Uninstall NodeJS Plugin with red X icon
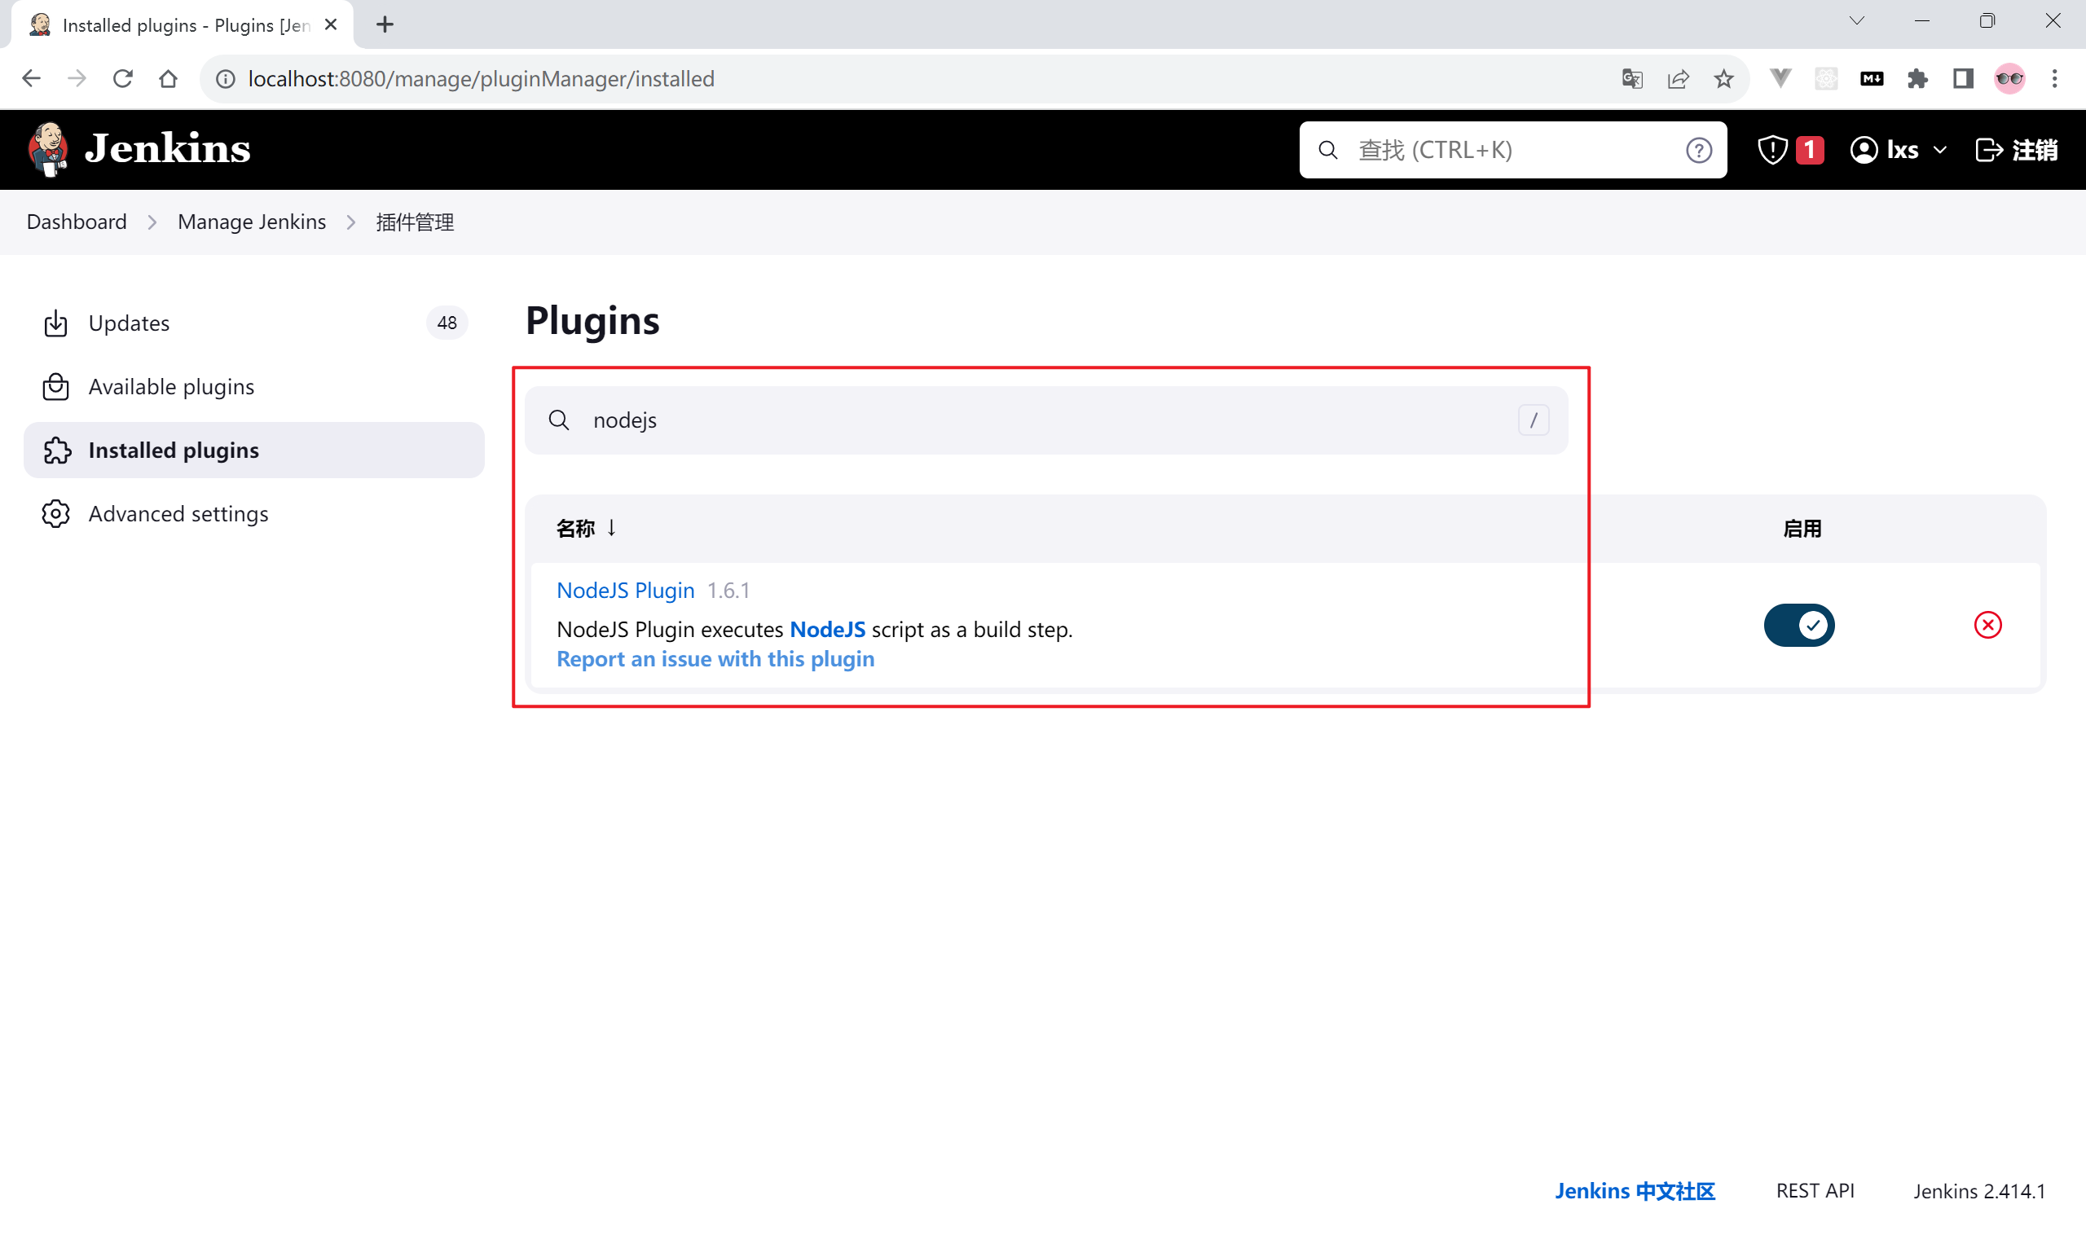This screenshot has height=1235, width=2086. (x=1987, y=625)
